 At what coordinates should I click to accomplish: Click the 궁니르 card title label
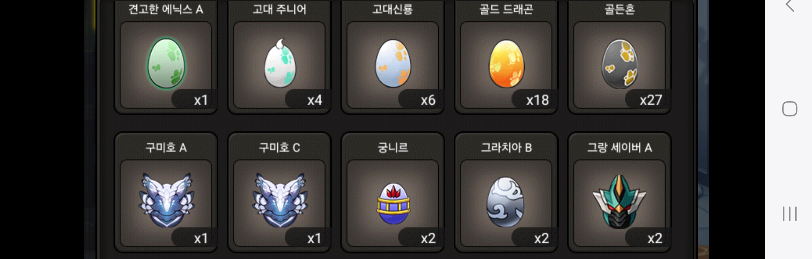pos(393,148)
